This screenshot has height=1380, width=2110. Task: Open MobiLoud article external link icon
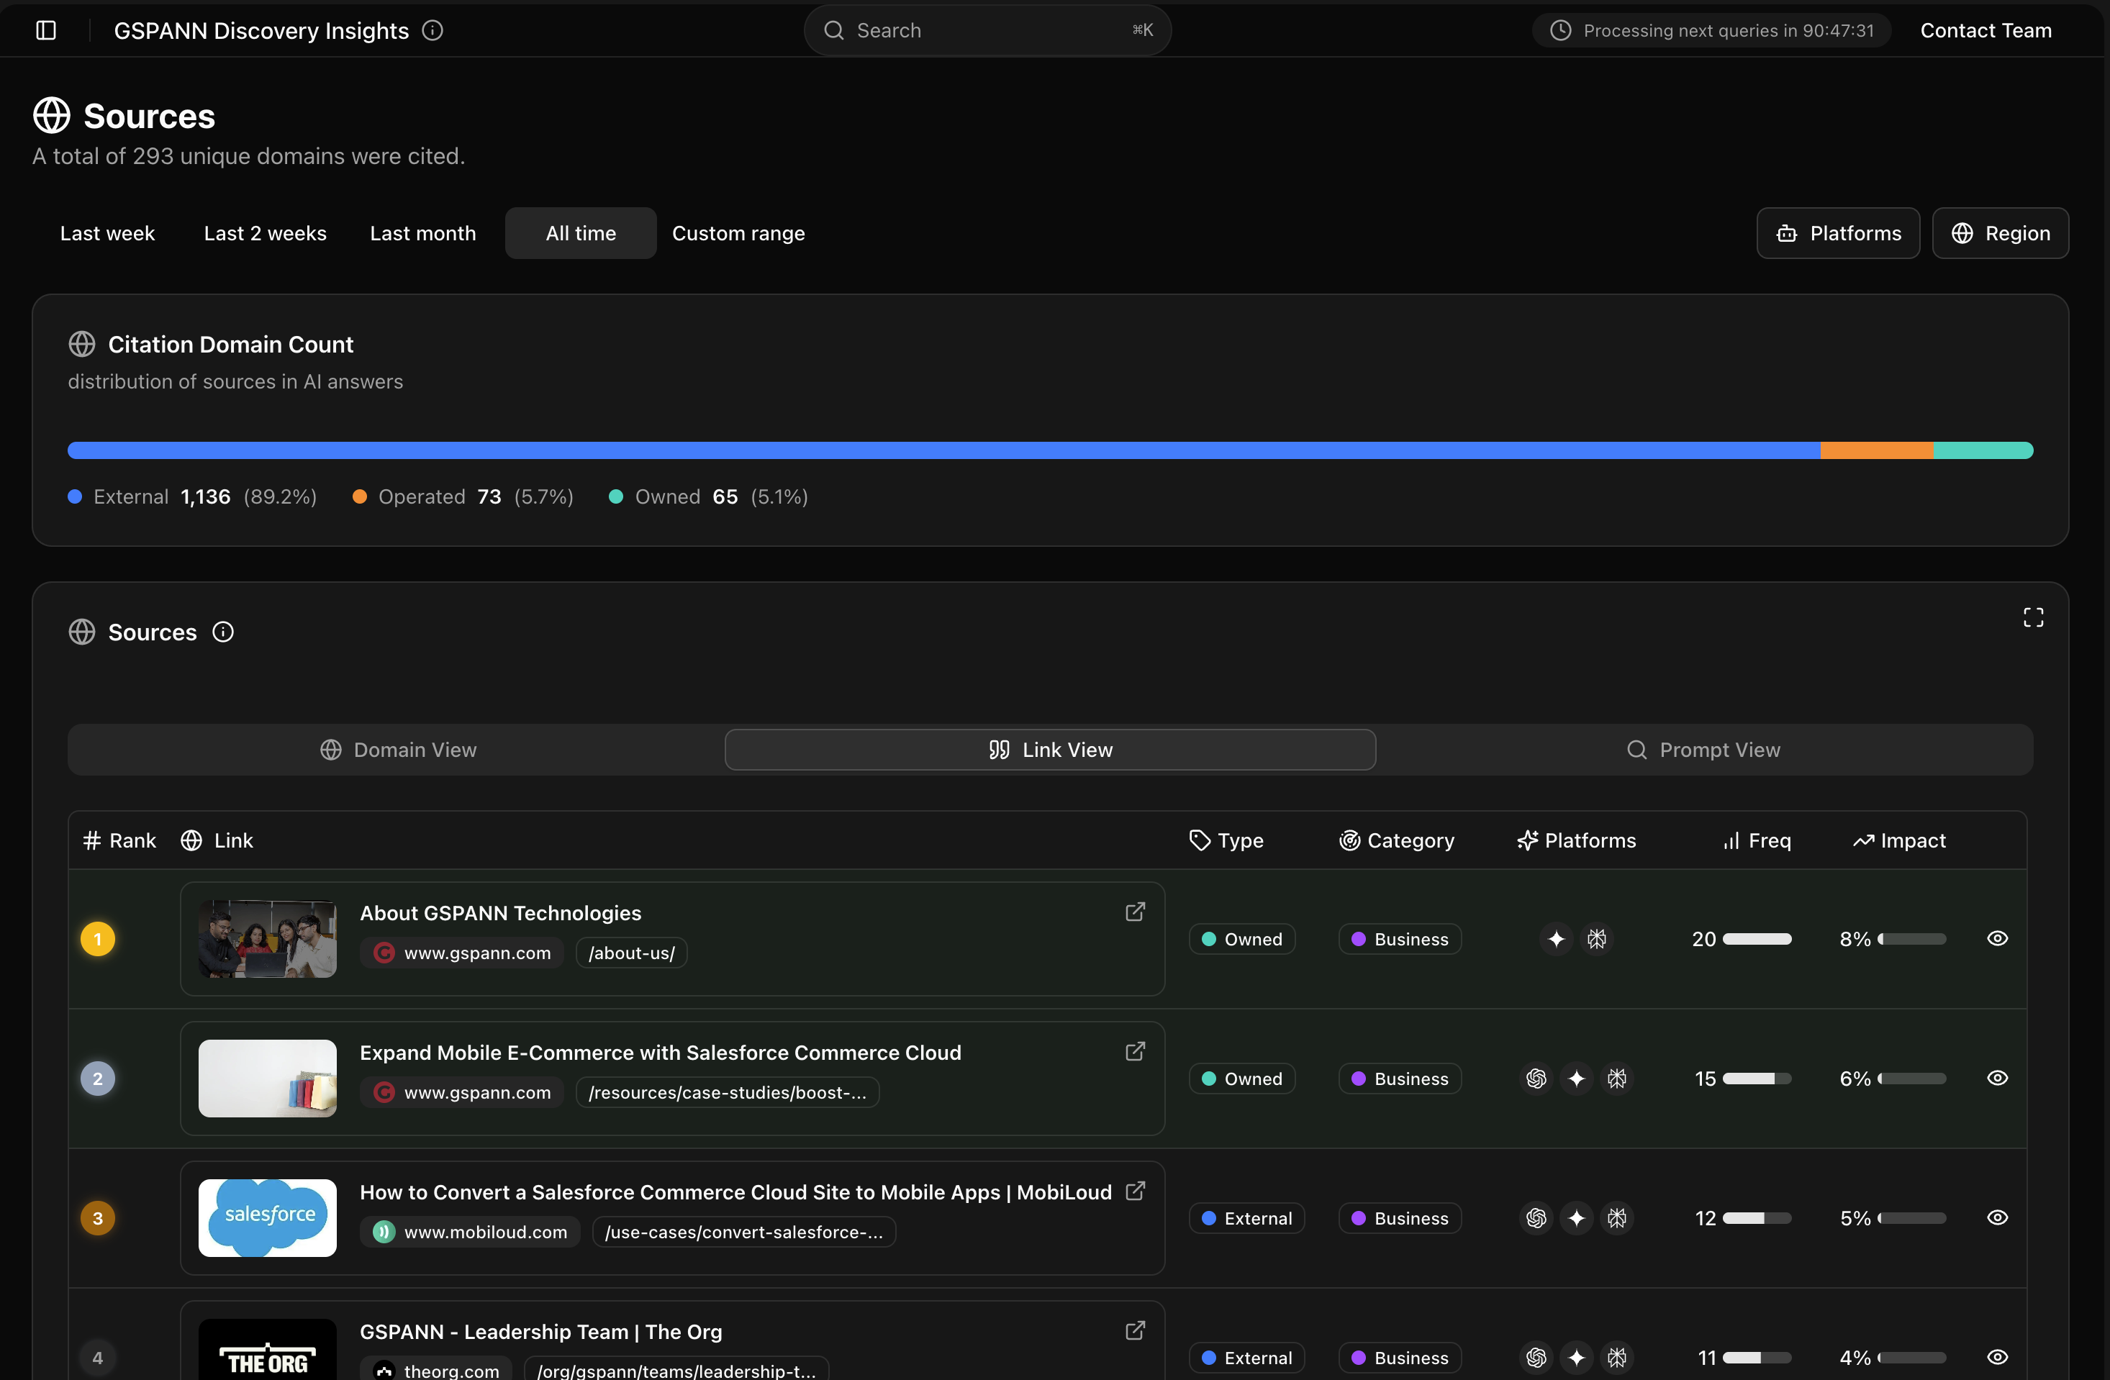pyautogui.click(x=1135, y=1191)
